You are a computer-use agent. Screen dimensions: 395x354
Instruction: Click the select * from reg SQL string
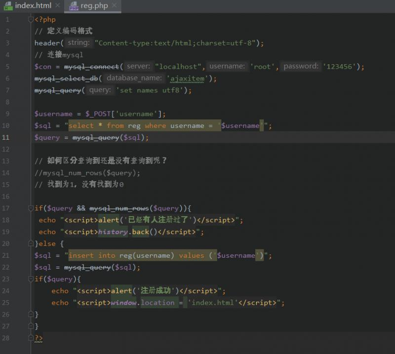166,126
